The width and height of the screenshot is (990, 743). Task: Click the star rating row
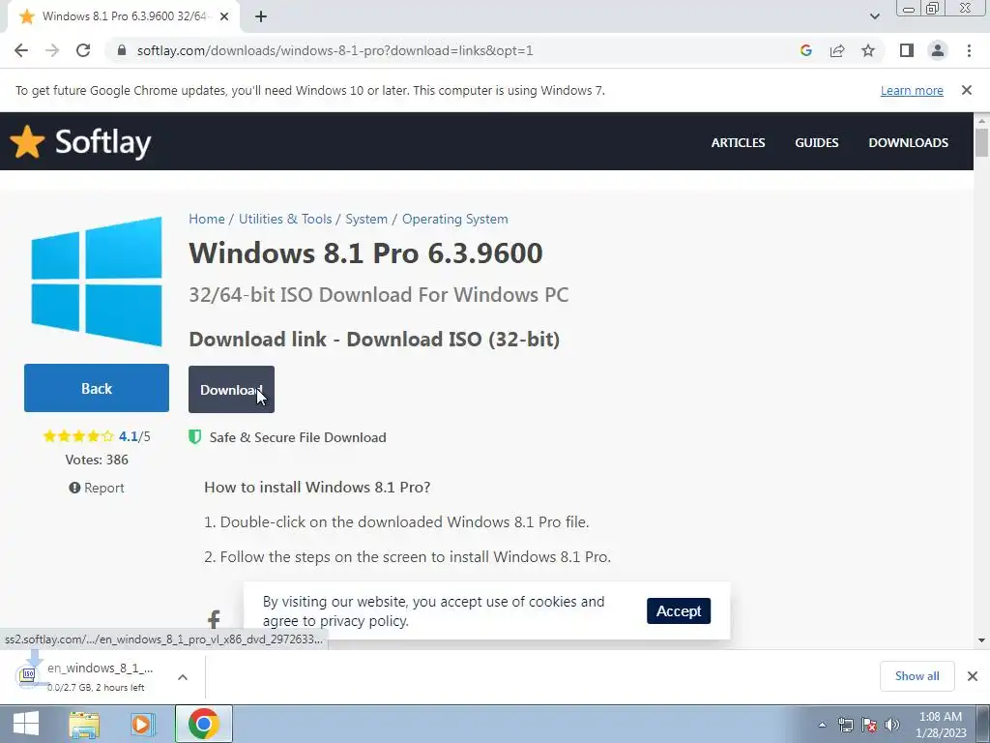click(x=78, y=436)
